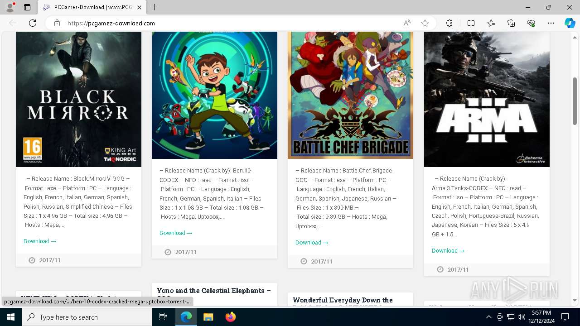Screen dimensions: 580x326
Task: Click the 2017/11 date under Battle Chef Brigade
Action: (322, 262)
